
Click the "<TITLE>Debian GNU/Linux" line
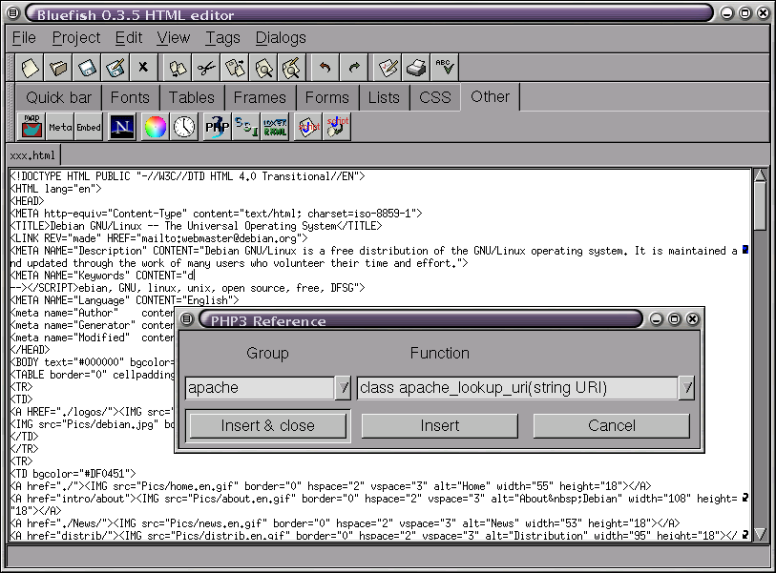pyautogui.click(x=196, y=226)
